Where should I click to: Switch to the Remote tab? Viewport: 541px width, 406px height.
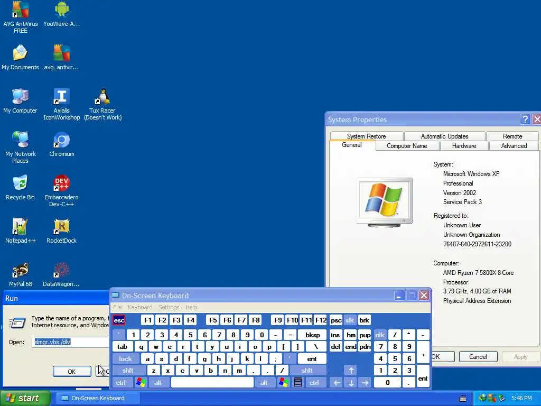512,136
